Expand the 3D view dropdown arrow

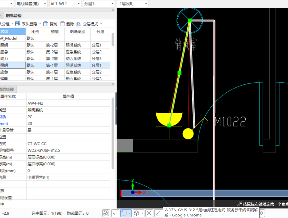pyautogui.click(x=142, y=213)
